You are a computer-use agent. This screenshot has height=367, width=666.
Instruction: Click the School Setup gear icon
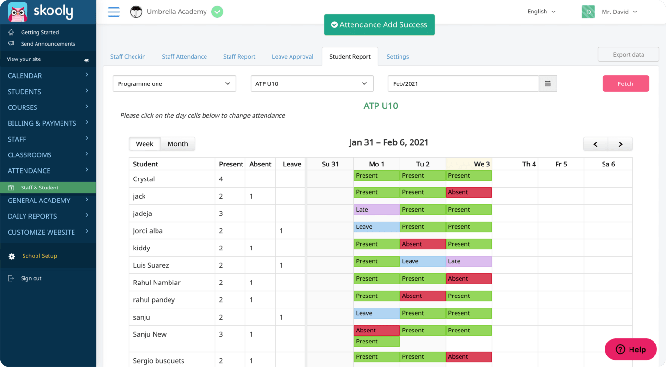pos(12,256)
